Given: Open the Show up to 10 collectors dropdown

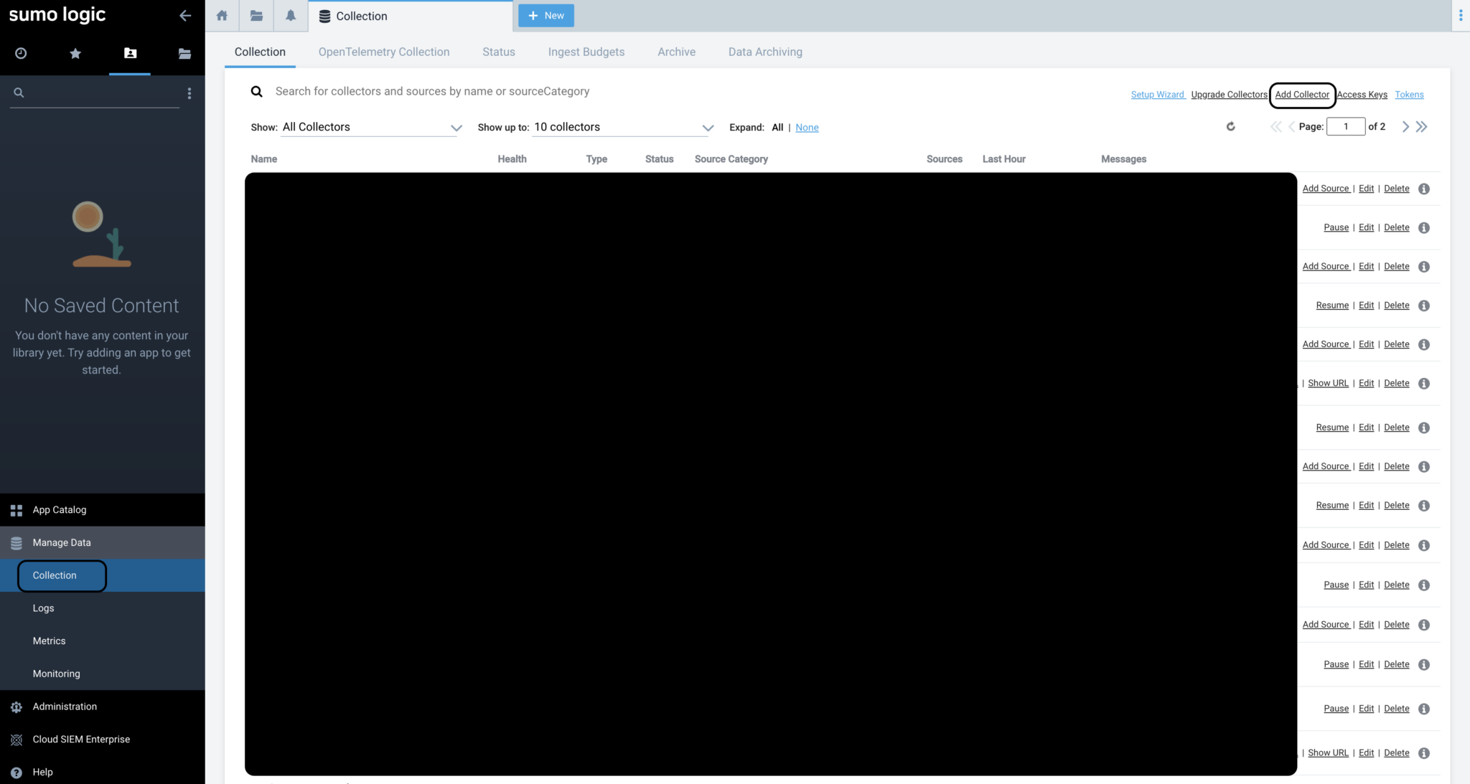Looking at the screenshot, I should coord(622,128).
